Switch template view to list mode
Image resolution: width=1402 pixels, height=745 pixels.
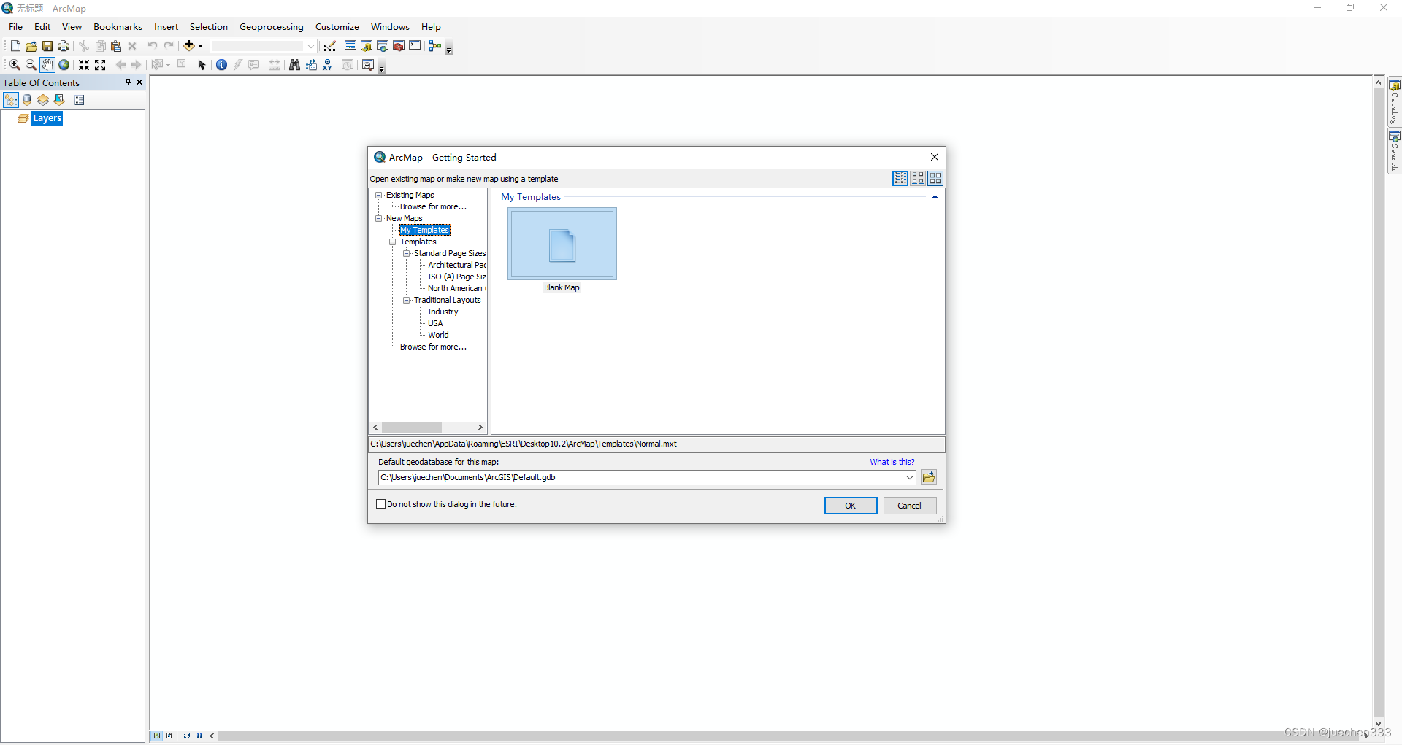click(x=900, y=178)
